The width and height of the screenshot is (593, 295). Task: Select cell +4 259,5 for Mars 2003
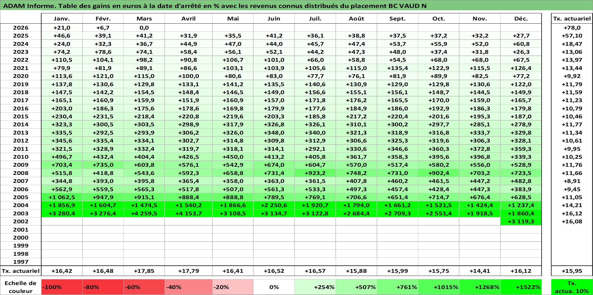144,213
